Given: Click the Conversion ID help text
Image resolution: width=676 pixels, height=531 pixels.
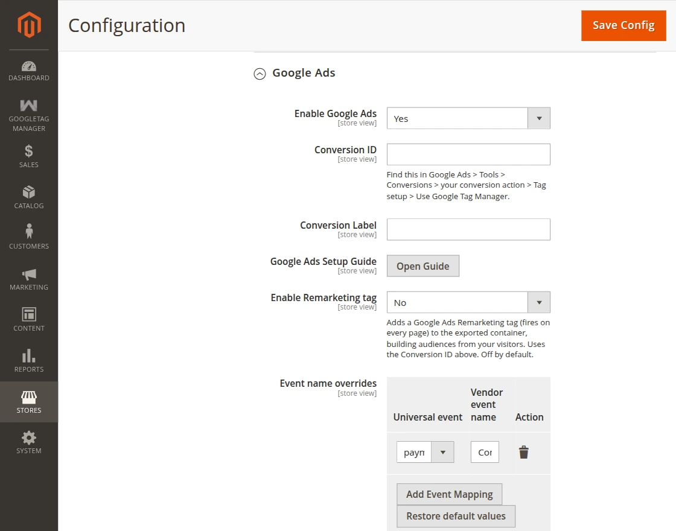Looking at the screenshot, I should pos(466,185).
